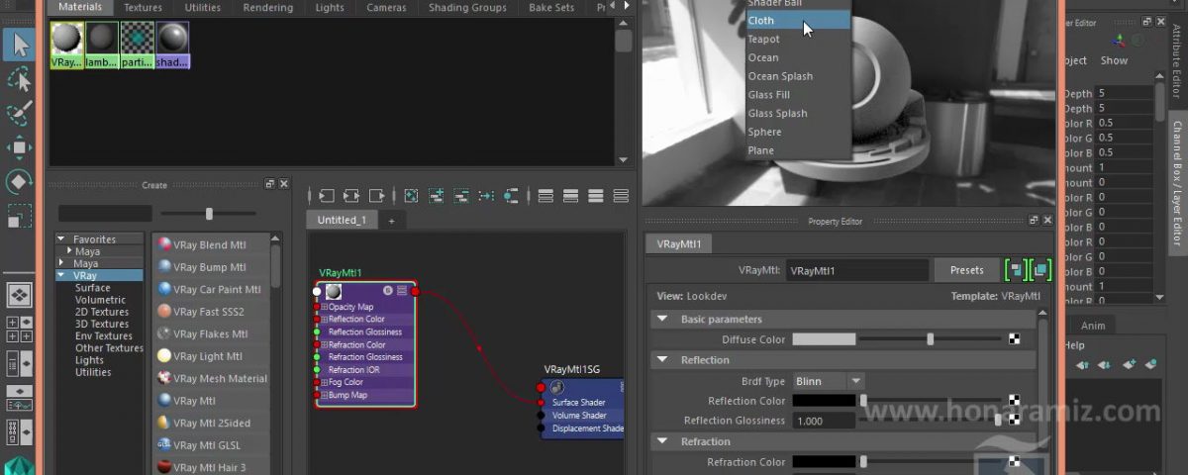Activate the Lasso select tool

tap(19, 80)
